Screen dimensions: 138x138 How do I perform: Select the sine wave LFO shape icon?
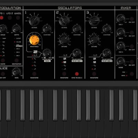point(3,45)
